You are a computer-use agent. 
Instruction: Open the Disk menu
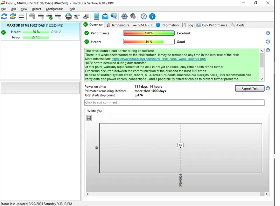tap(13, 9)
